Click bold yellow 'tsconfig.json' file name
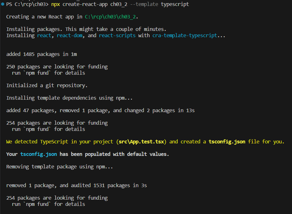 (227, 142)
